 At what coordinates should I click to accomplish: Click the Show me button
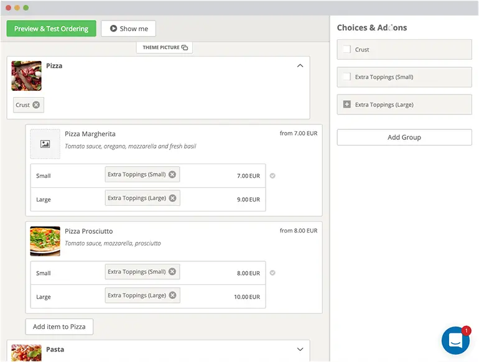pyautogui.click(x=129, y=29)
